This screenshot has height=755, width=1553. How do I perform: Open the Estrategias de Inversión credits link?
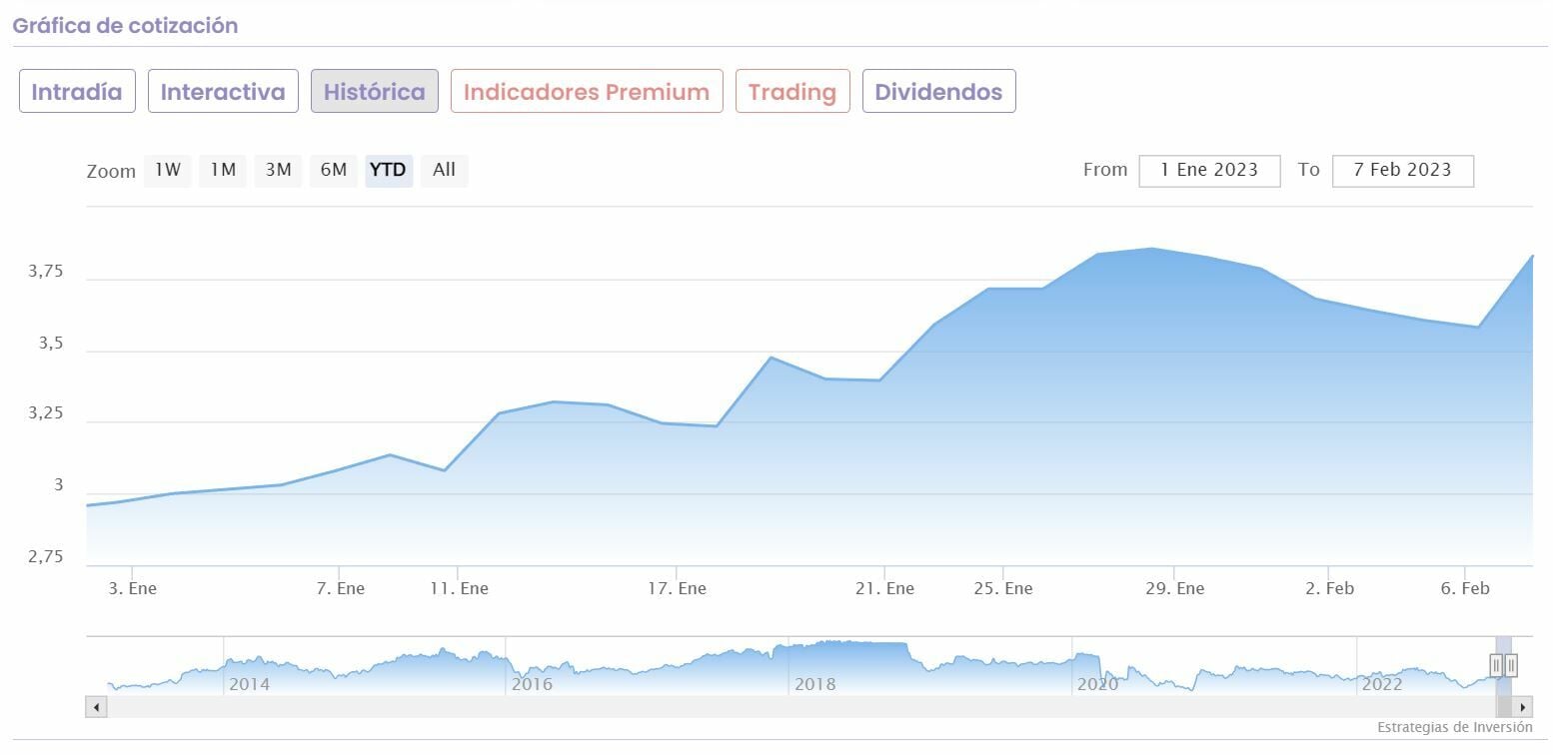point(1454,727)
